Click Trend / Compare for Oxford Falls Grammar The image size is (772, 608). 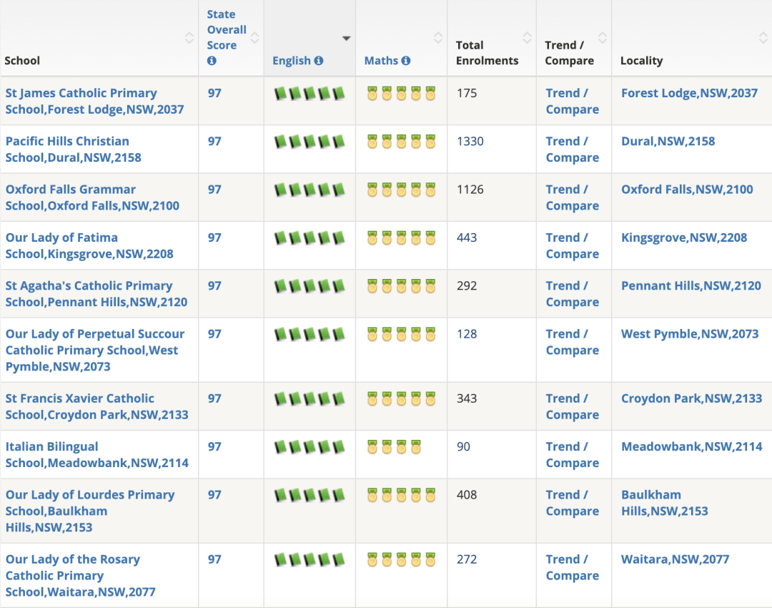tap(572, 197)
